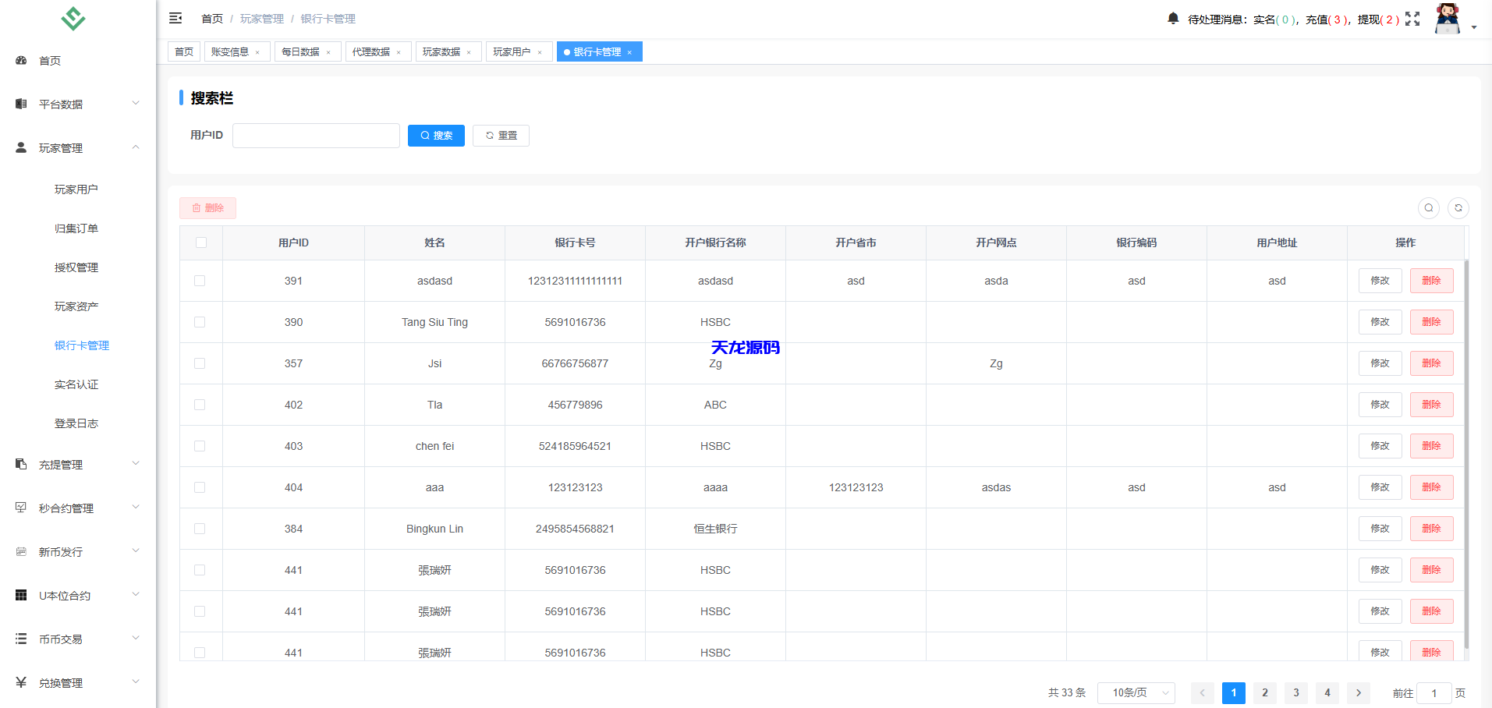Click the 玩家管理 person icon in sidebar
1492x708 pixels.
(20, 147)
